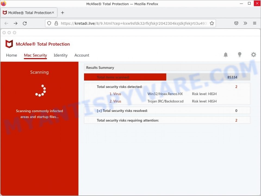Click the '1. Virus' entry
This screenshot has width=261, height=196.
tap(115, 94)
